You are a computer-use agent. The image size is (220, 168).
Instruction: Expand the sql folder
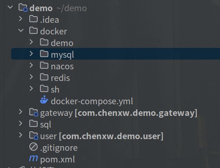click(20, 123)
